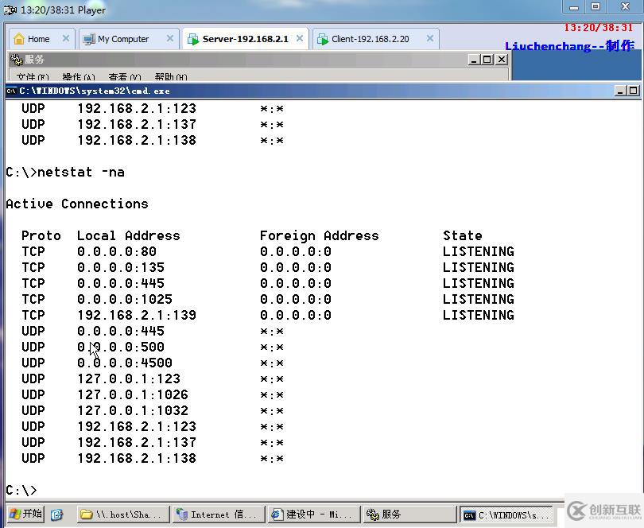Click the Server tab VM icon
This screenshot has width=644, height=528.
point(193,40)
